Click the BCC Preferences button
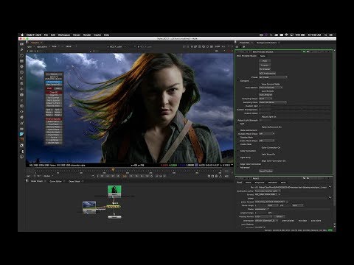This screenshot has width=354, height=265. tap(268, 74)
